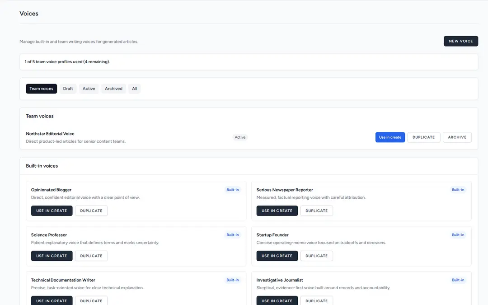Image resolution: width=488 pixels, height=305 pixels.
Task: Click the NEW VOICE button
Action: pos(460,41)
